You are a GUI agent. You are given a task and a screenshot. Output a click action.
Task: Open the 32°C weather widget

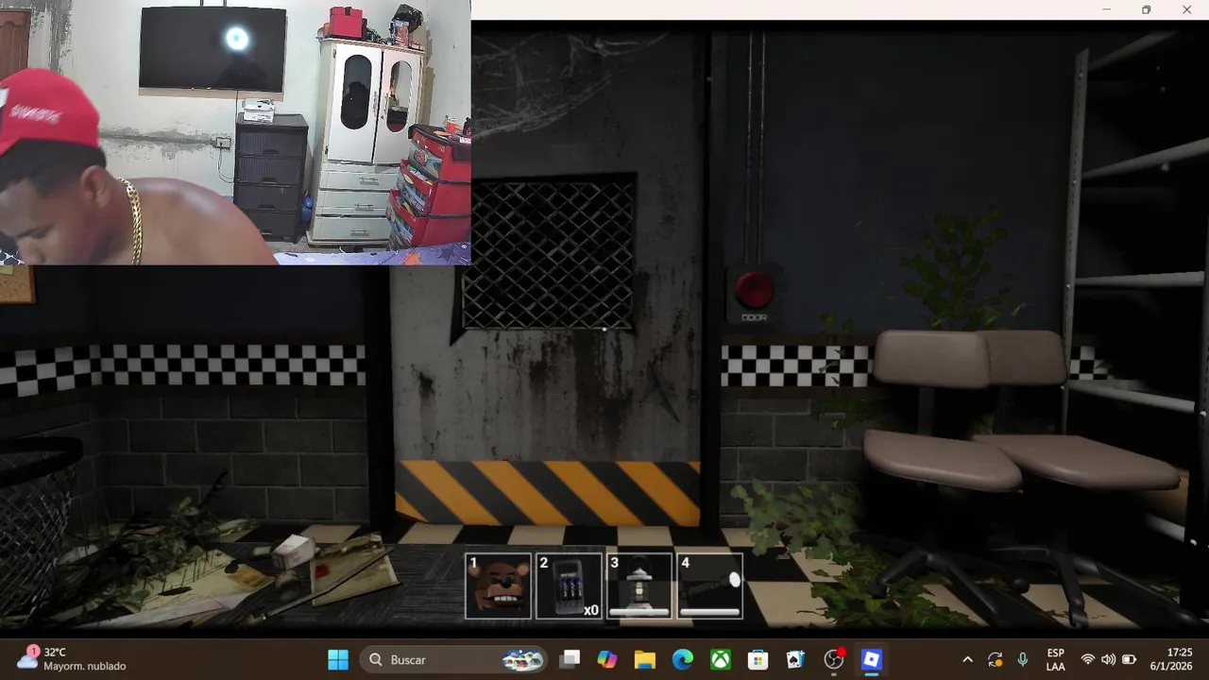click(72, 659)
